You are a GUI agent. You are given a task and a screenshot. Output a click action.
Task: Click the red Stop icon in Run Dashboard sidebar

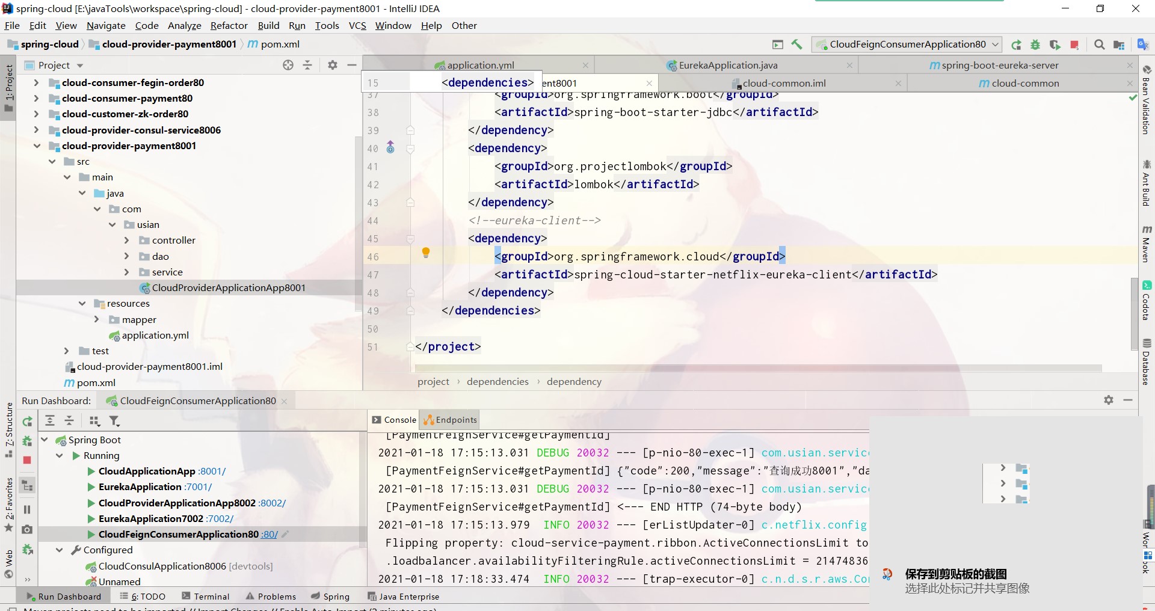[27, 460]
